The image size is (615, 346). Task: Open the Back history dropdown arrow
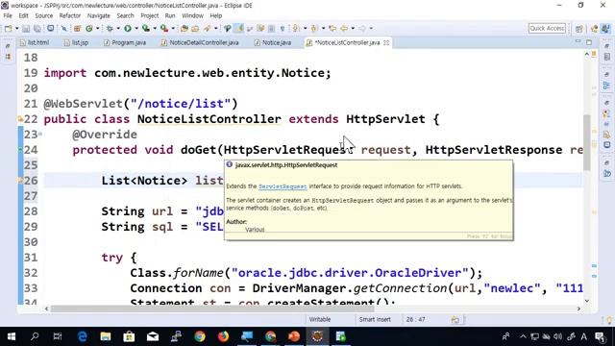[353, 29]
